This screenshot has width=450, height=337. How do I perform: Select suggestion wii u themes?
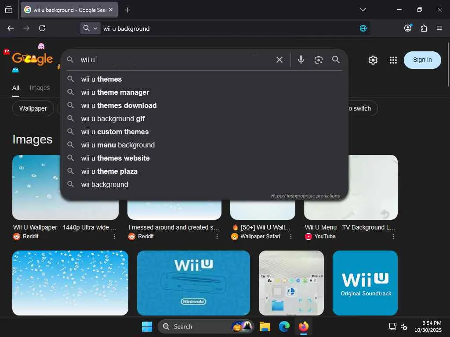pos(204,79)
